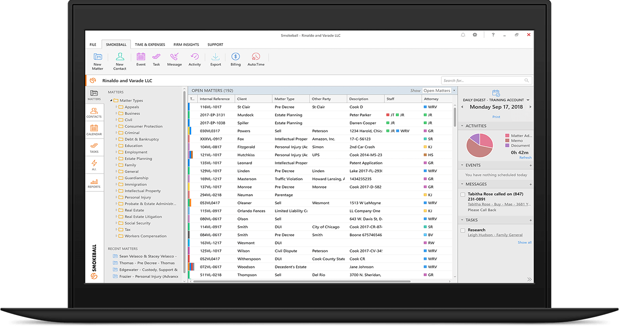Collapse the Tasks section

(462, 221)
